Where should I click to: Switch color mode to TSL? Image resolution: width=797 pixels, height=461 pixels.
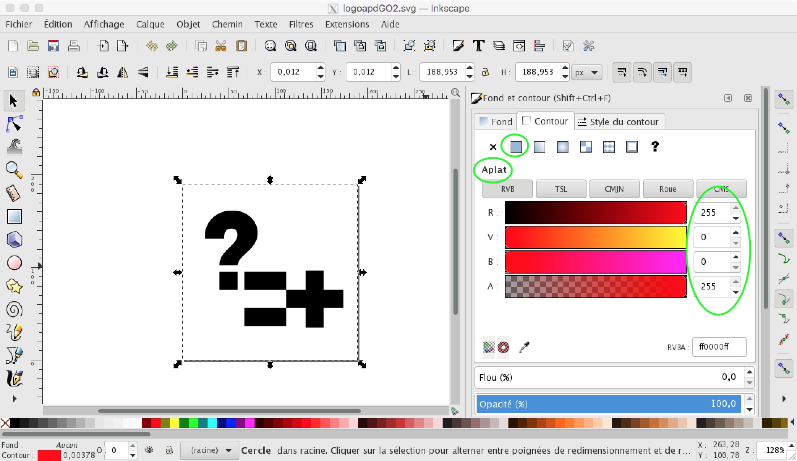point(561,189)
